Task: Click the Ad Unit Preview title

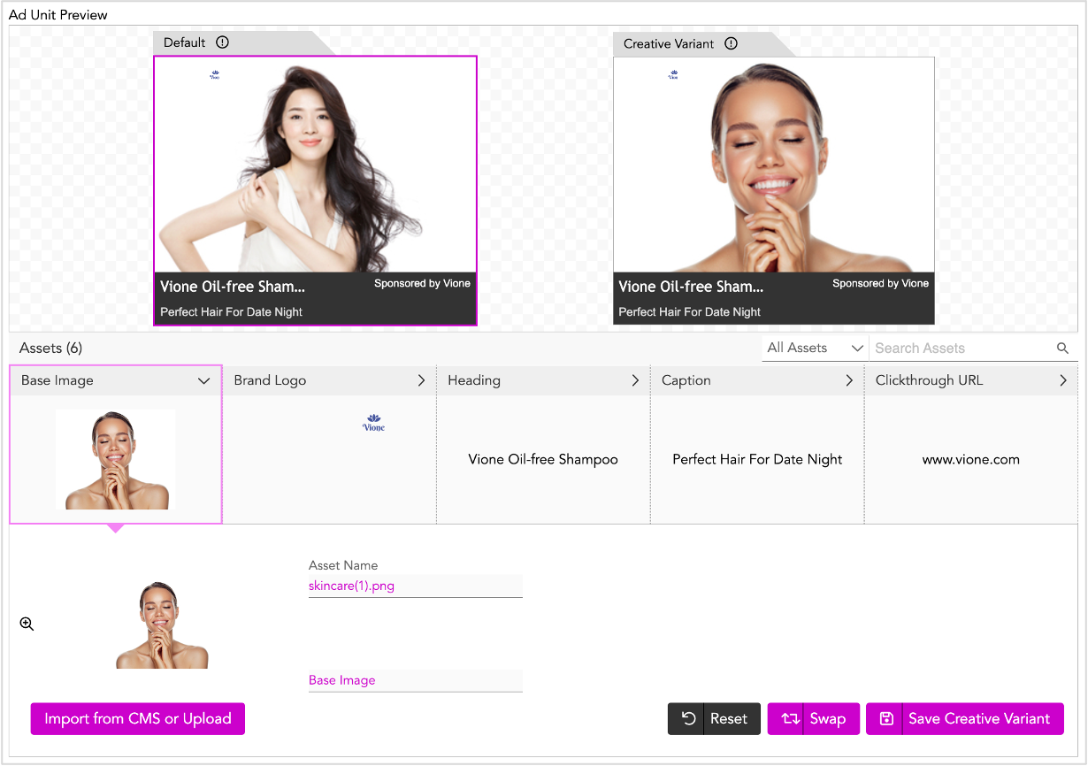Action: pos(58,15)
